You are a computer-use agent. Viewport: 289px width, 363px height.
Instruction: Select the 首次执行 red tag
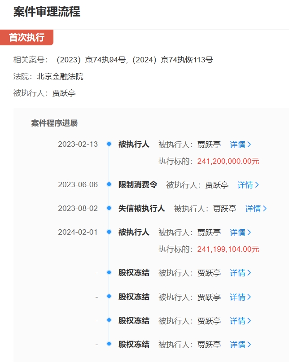[x=26, y=37]
